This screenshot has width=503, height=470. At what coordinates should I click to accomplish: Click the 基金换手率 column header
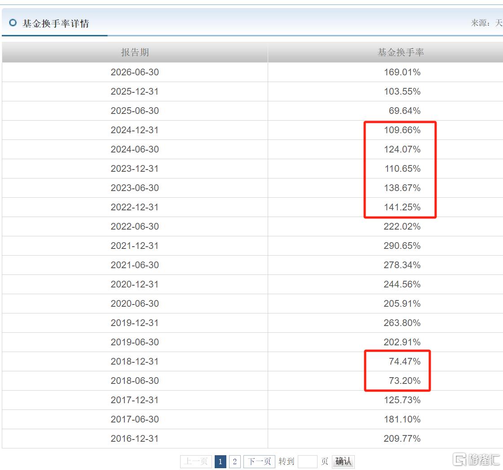click(x=401, y=52)
